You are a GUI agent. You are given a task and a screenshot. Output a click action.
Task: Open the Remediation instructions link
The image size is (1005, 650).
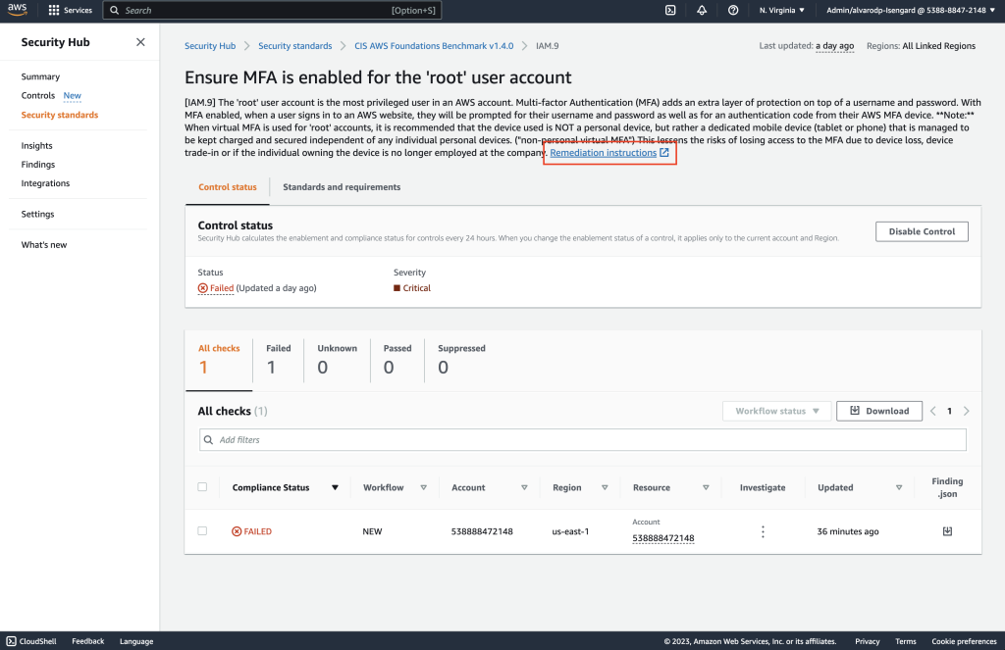(608, 152)
